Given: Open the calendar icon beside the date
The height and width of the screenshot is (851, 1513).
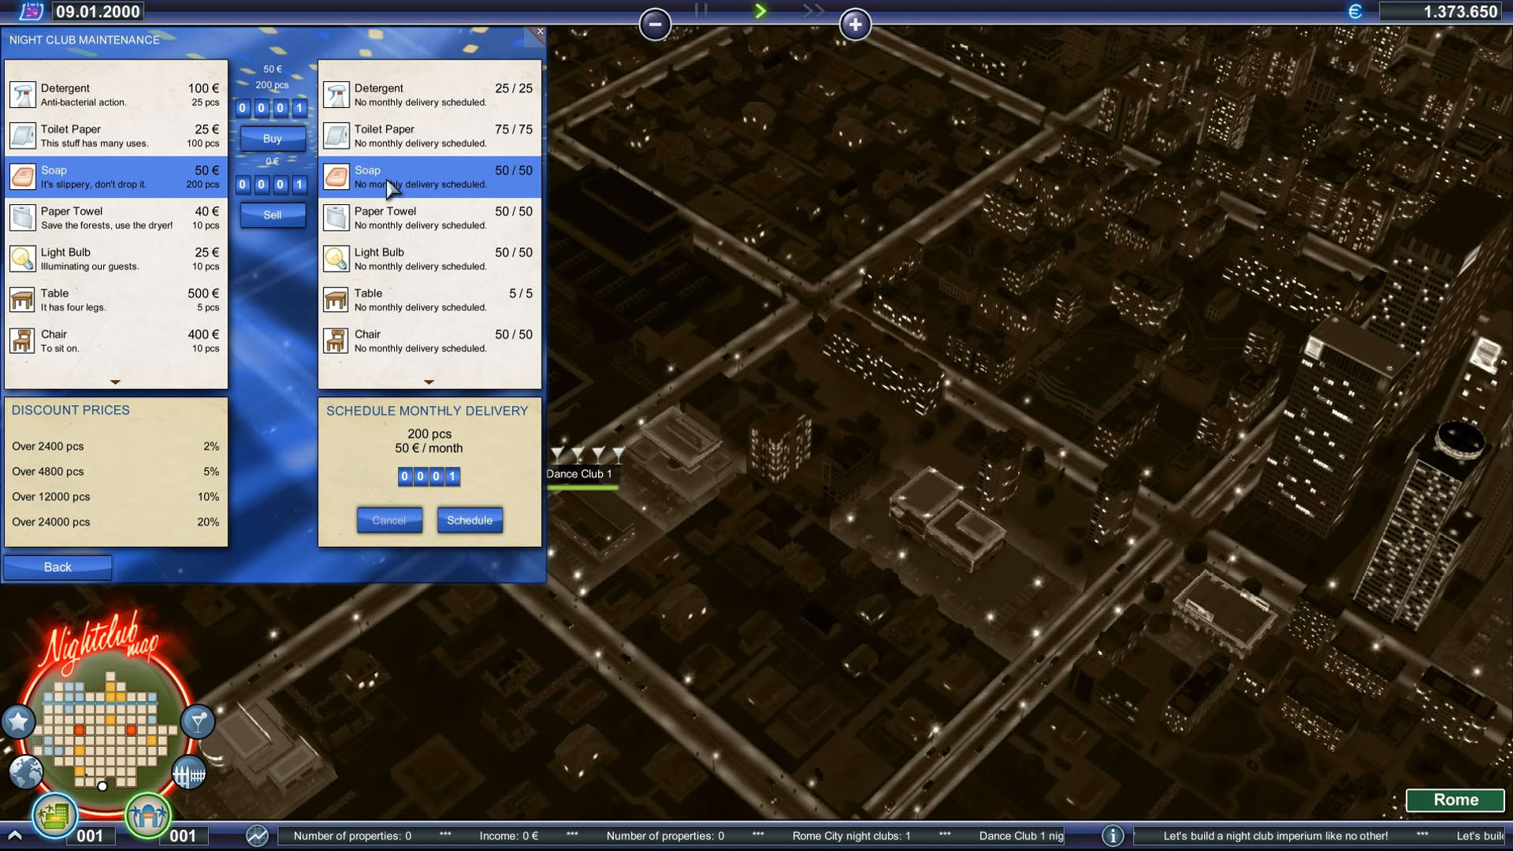Looking at the screenshot, I should [x=32, y=11].
